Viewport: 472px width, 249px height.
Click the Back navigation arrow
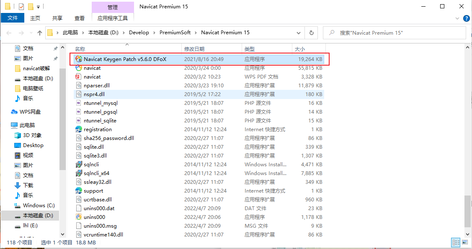(x=9, y=33)
